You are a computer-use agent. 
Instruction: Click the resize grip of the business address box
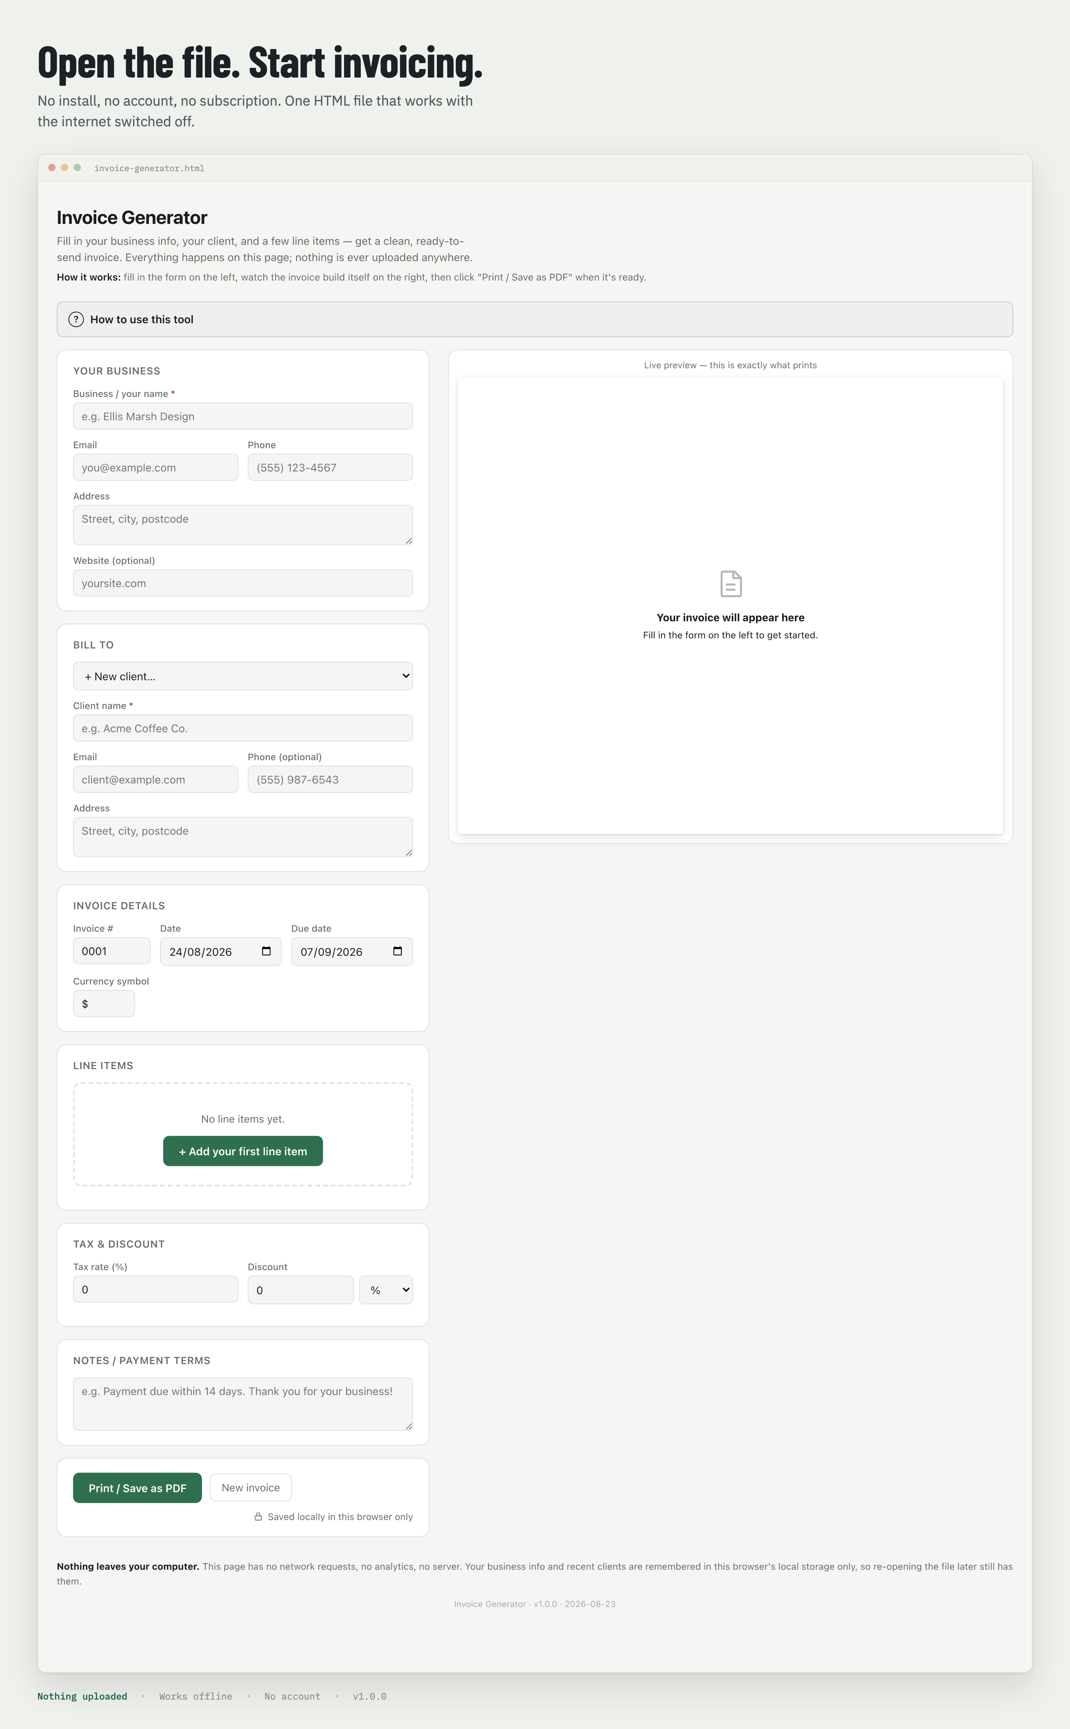(x=408, y=541)
